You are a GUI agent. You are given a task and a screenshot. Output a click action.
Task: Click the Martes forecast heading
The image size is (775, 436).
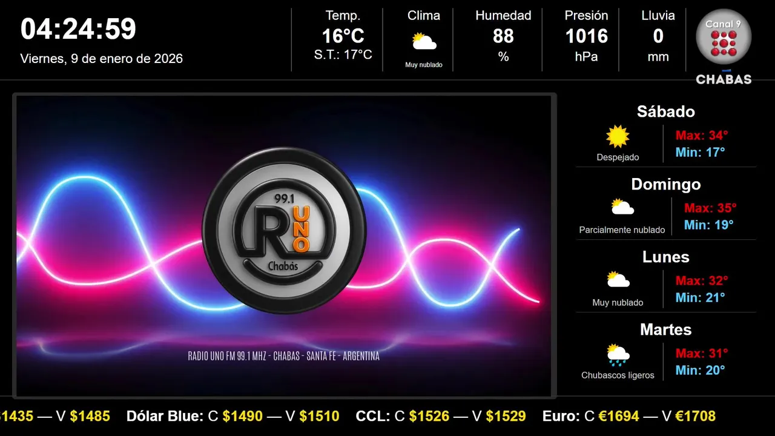666,329
